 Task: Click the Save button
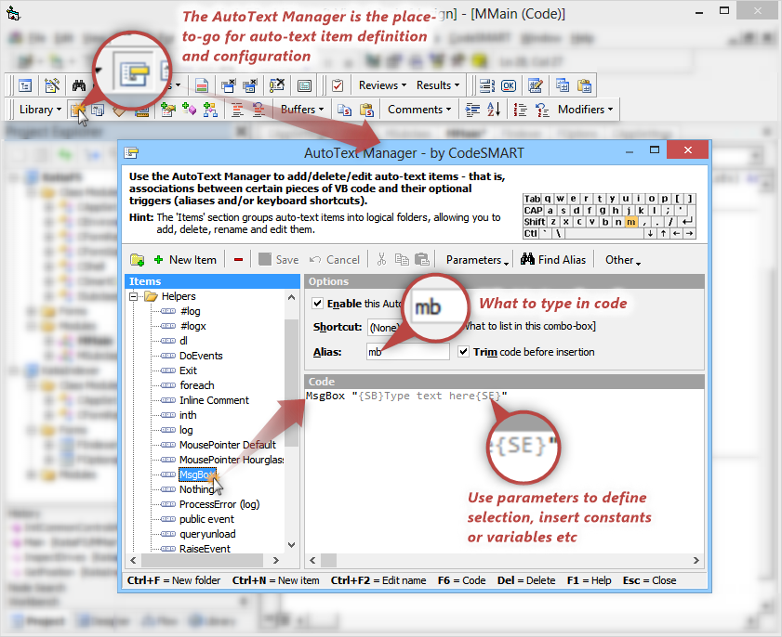coord(279,259)
